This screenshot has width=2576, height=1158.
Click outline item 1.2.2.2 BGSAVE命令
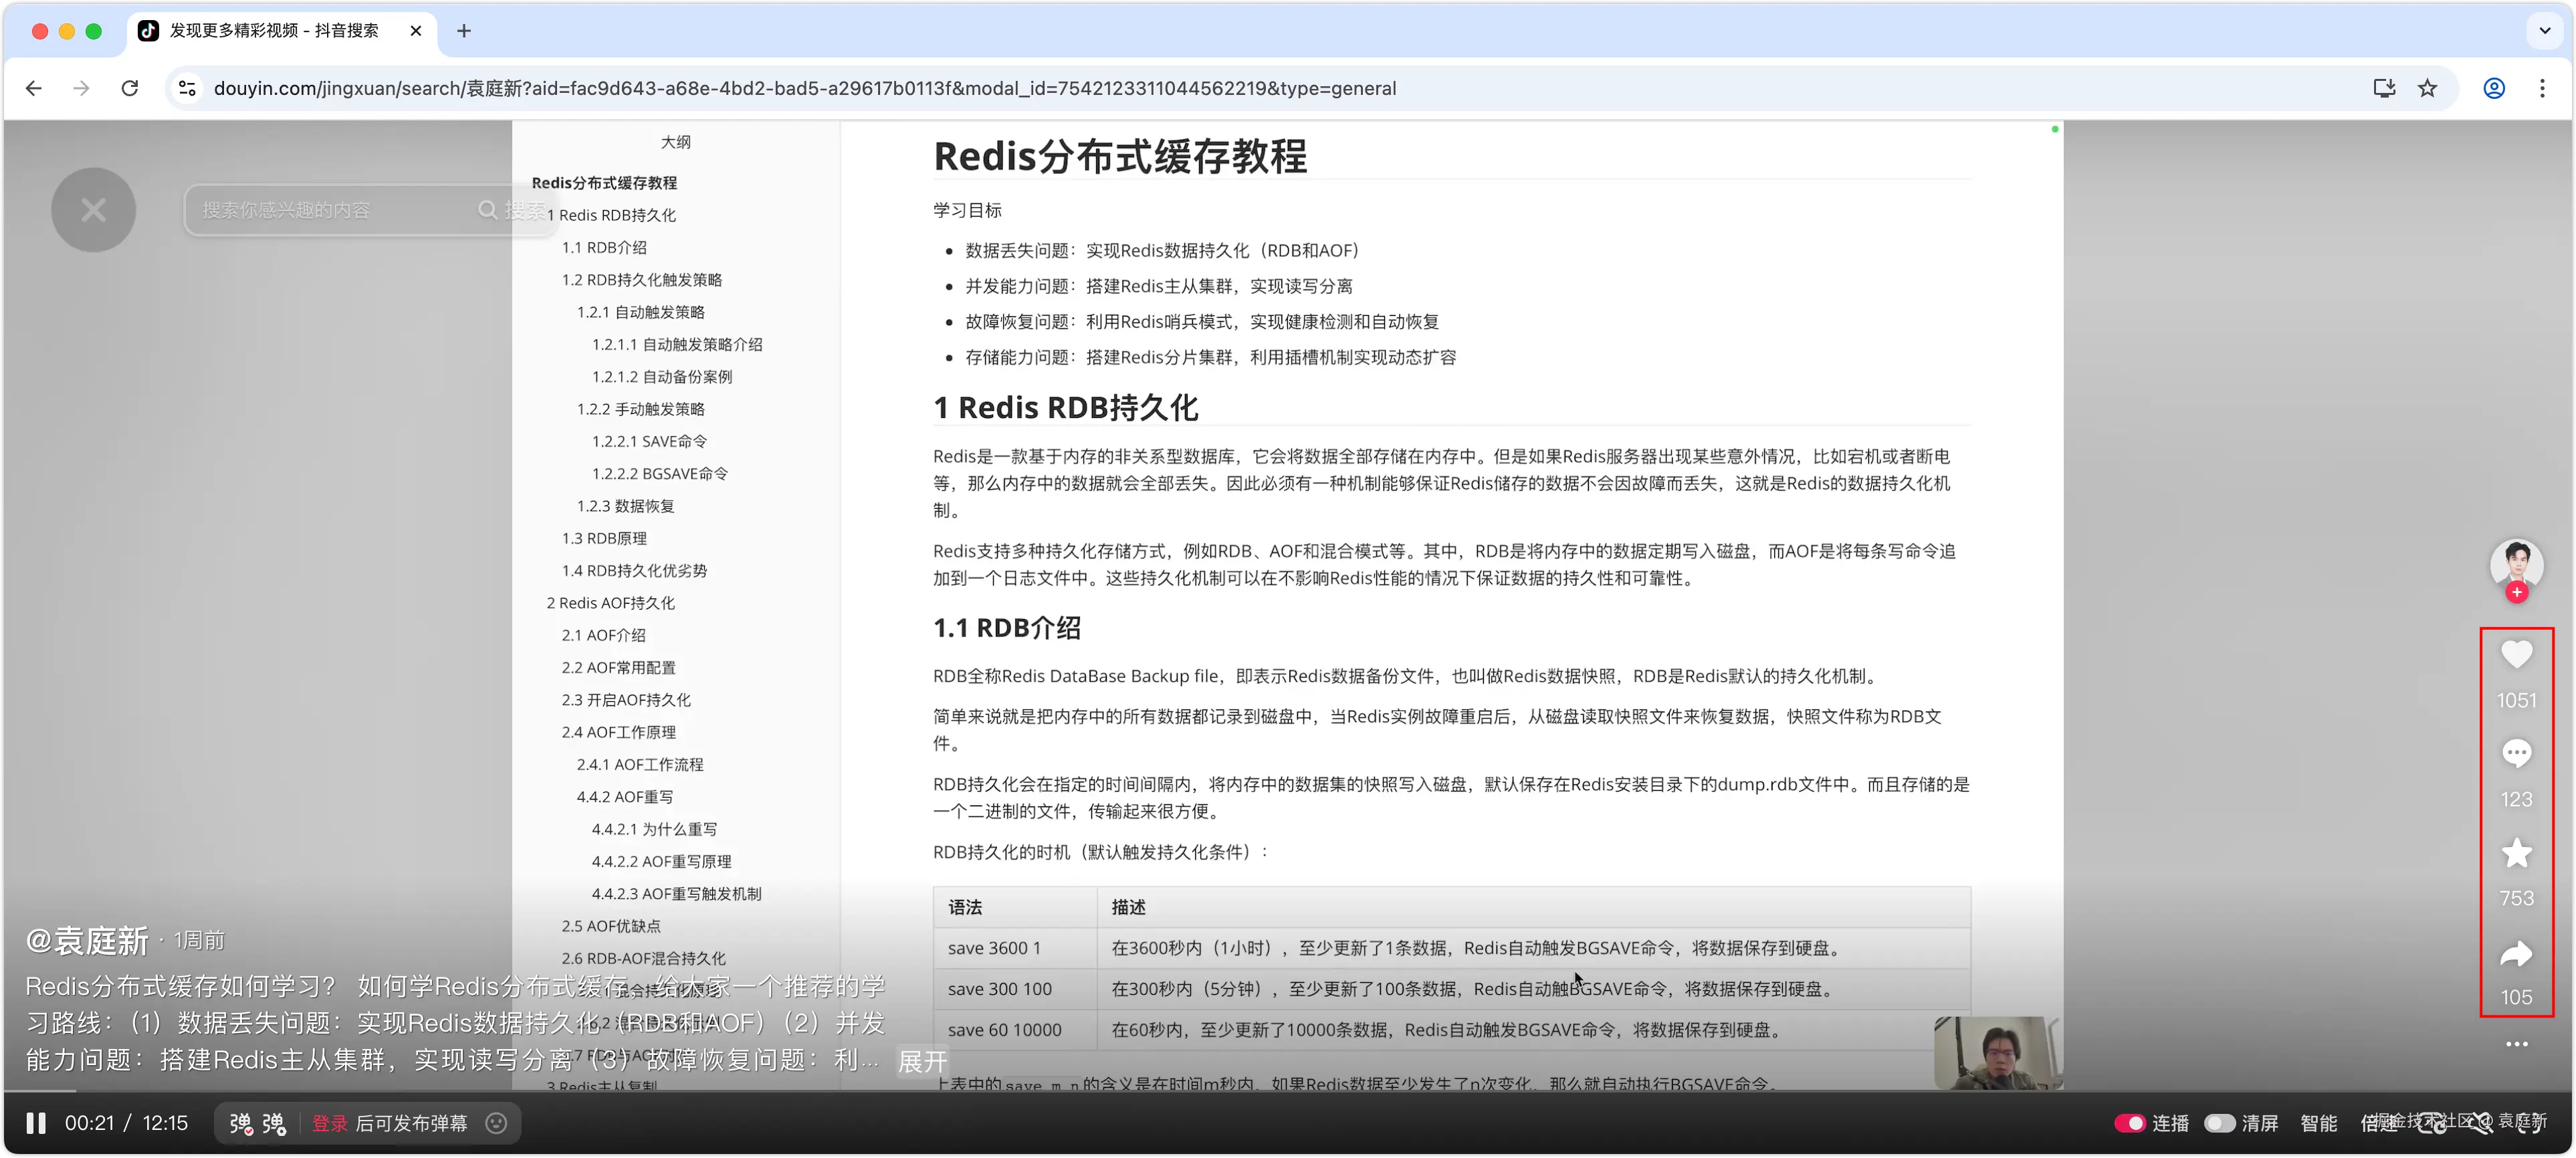pos(659,474)
